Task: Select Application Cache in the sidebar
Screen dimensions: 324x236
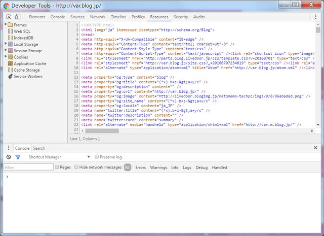Action: pyautogui.click(x=30, y=63)
